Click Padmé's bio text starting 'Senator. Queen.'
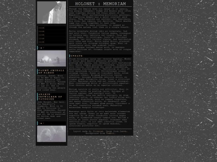 coord(51,83)
